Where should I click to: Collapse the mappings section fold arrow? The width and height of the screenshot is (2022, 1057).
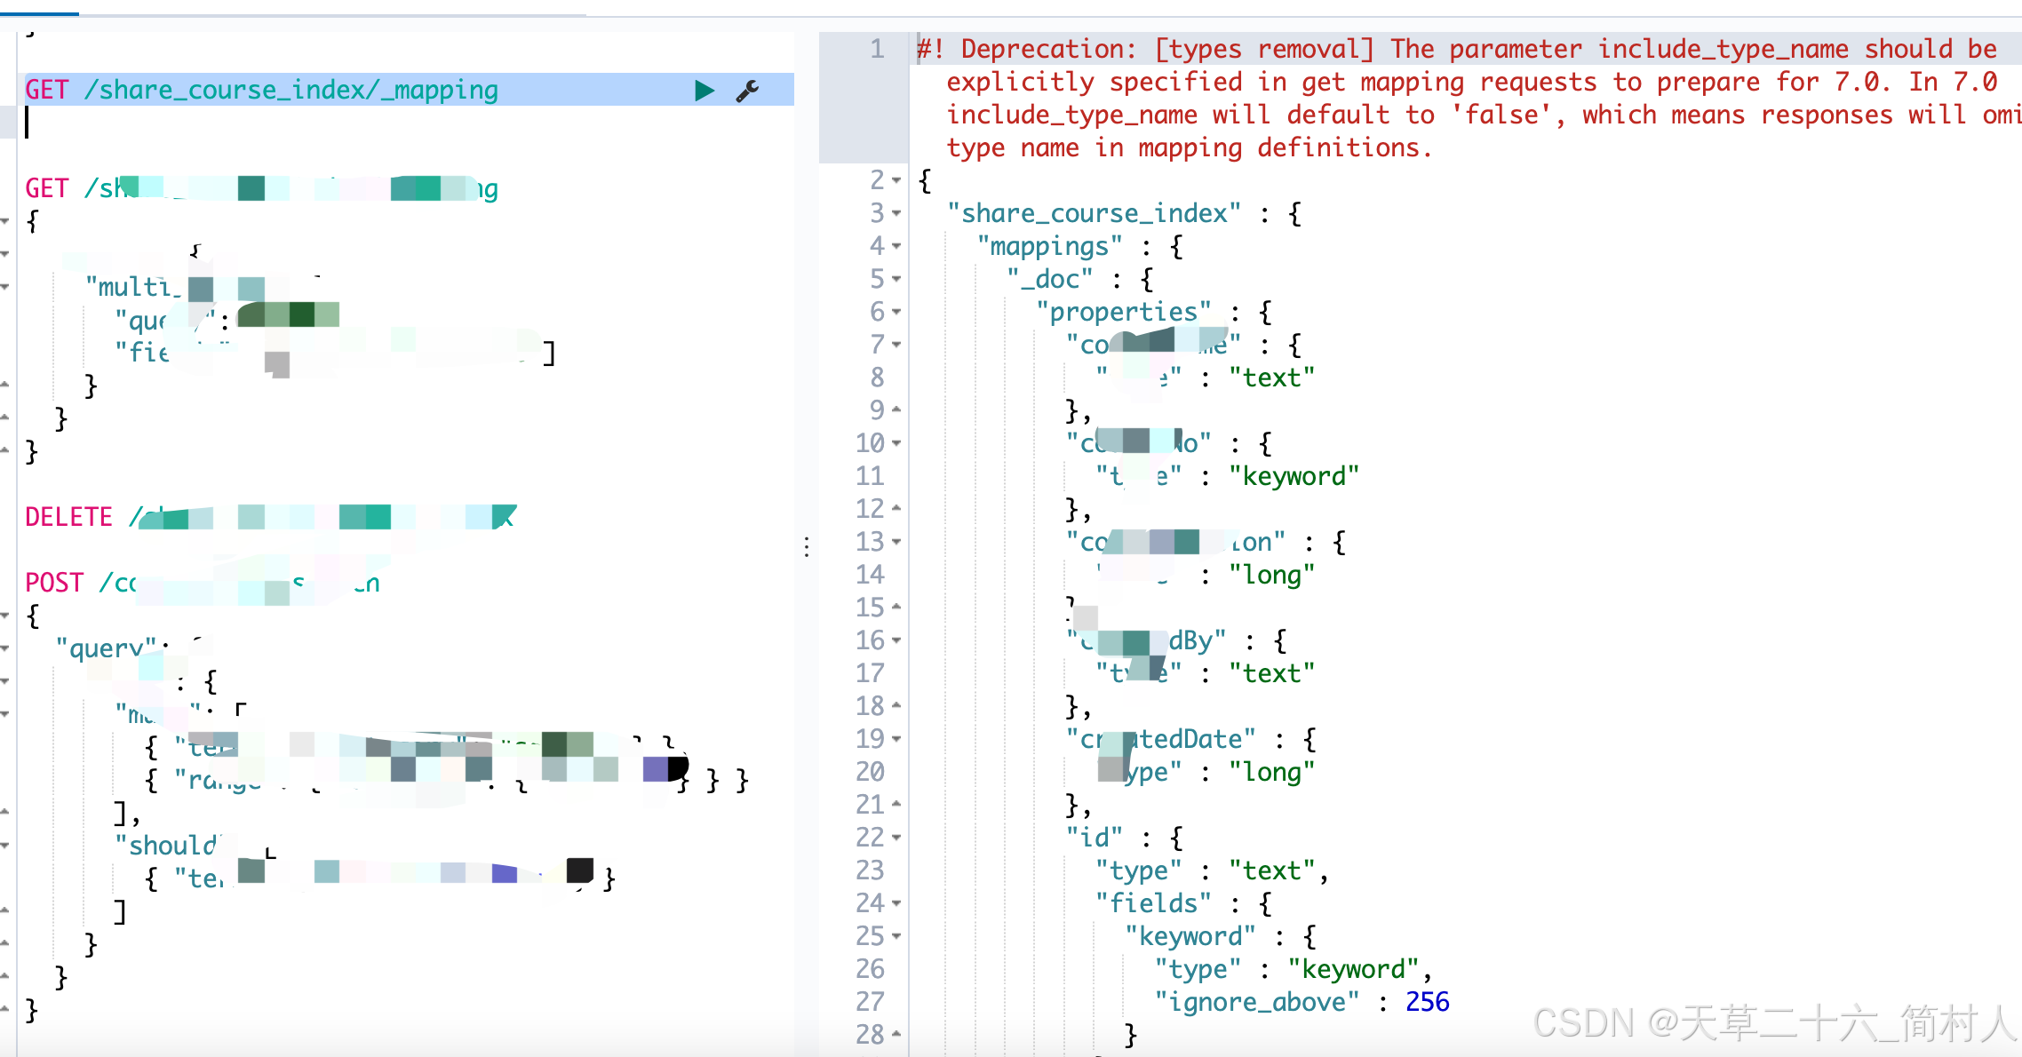click(x=896, y=246)
